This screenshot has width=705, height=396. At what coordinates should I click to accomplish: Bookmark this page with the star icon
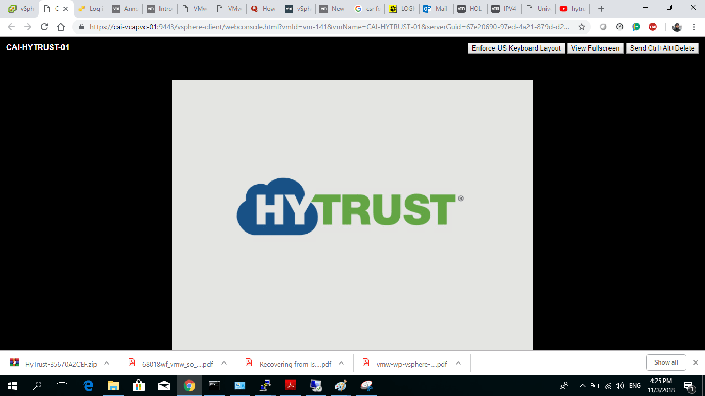tap(582, 27)
